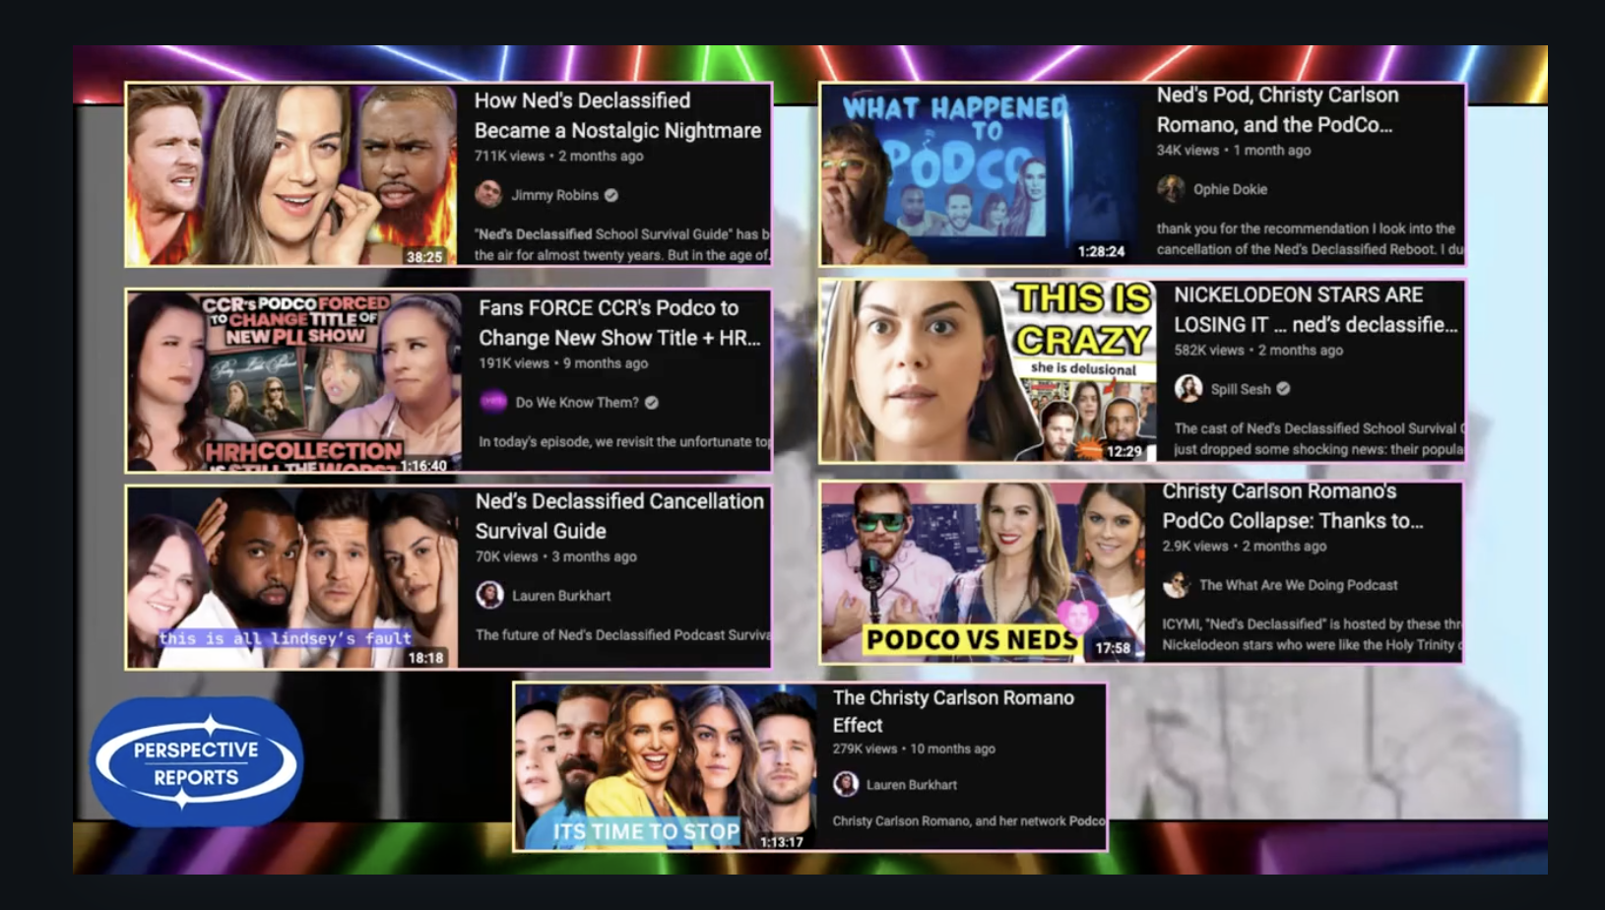This screenshot has height=910, width=1605.
Task: Visit the Jimmy Robins channel name
Action: (554, 195)
